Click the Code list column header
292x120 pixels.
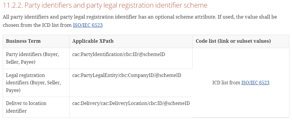click(233, 41)
